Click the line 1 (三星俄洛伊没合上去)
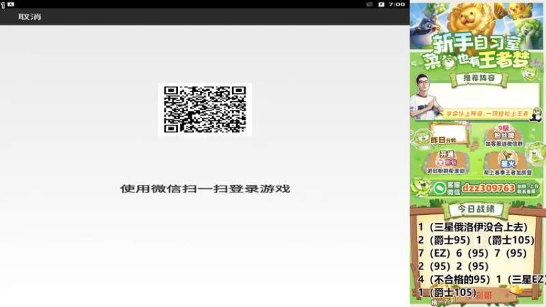This screenshot has height=307, width=546. [472, 227]
